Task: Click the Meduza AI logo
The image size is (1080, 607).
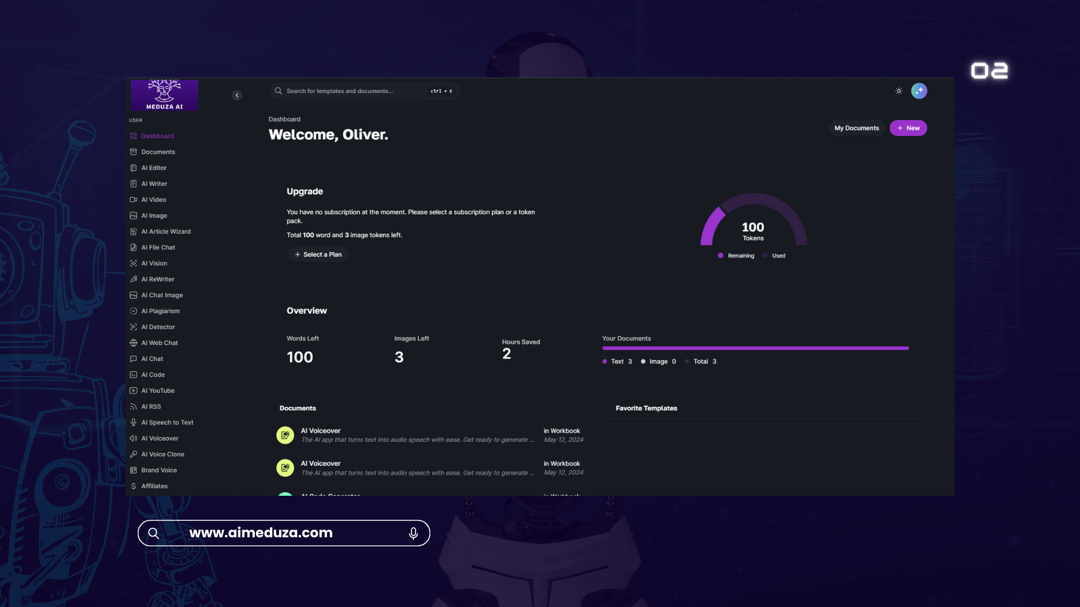Action: tap(164, 94)
